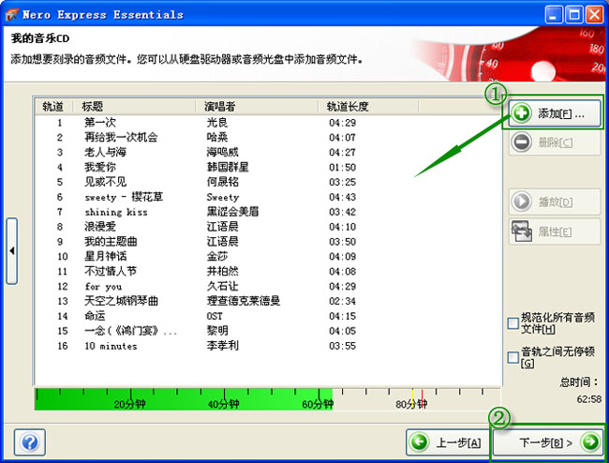Maximize the Nero Express window
This screenshot has height=463, width=609.
(574, 15)
